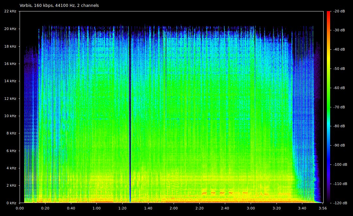Click the 3:00 time axis label
Screen dimensions: 353x216
(251, 208)
